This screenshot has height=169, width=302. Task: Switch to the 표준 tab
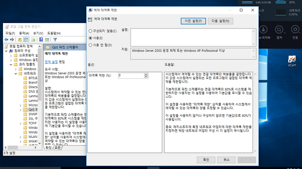[x=57, y=148]
